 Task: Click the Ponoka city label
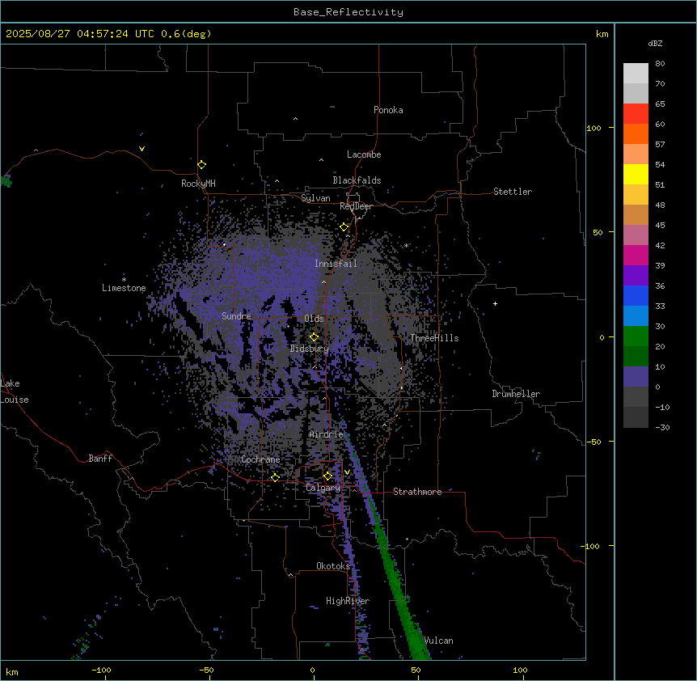[388, 110]
